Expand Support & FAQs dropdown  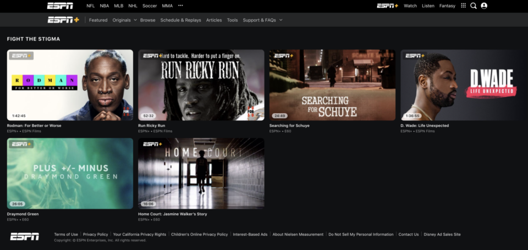pyautogui.click(x=263, y=20)
